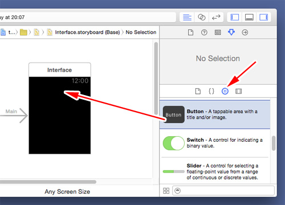The height and width of the screenshot is (205, 285).
Task: Switch to the Assistant editor
Action: [x=202, y=17]
